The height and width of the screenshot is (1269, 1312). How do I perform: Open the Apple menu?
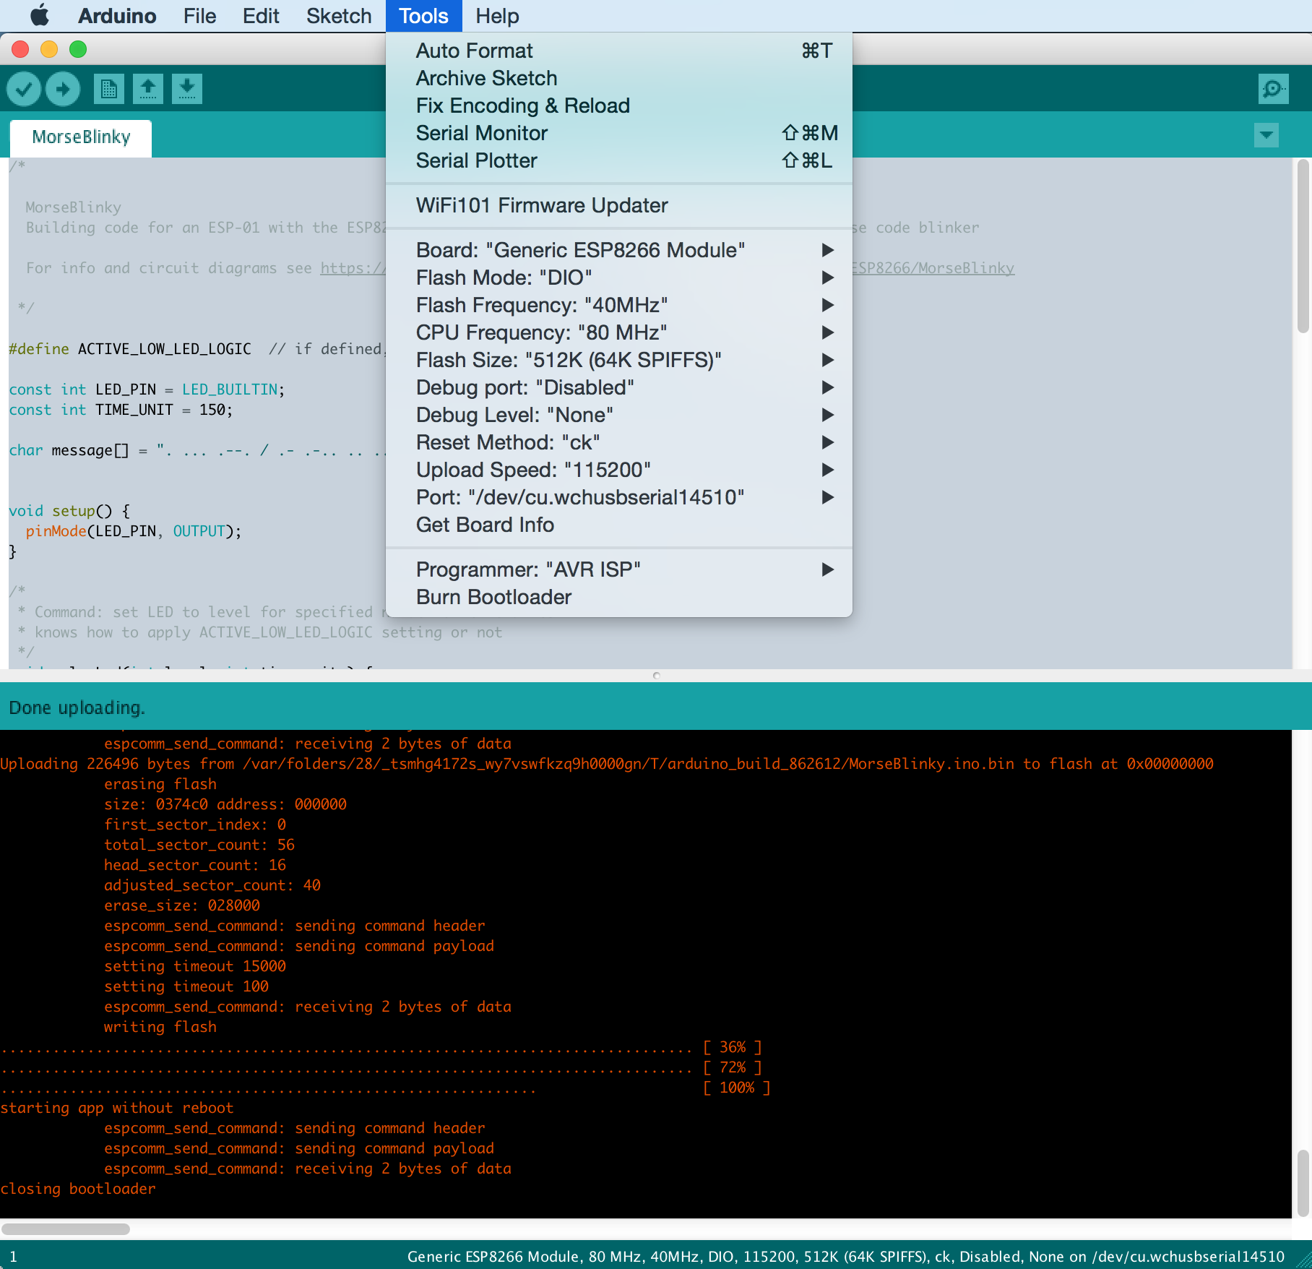pyautogui.click(x=40, y=15)
